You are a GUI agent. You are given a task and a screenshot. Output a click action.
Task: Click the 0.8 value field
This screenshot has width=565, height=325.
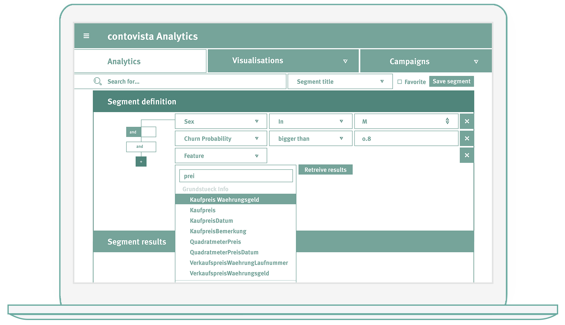406,138
